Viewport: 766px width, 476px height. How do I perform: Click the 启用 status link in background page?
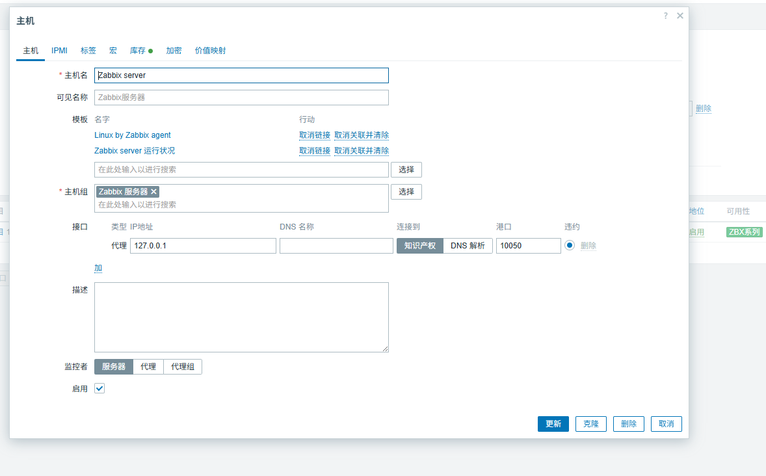(x=696, y=232)
